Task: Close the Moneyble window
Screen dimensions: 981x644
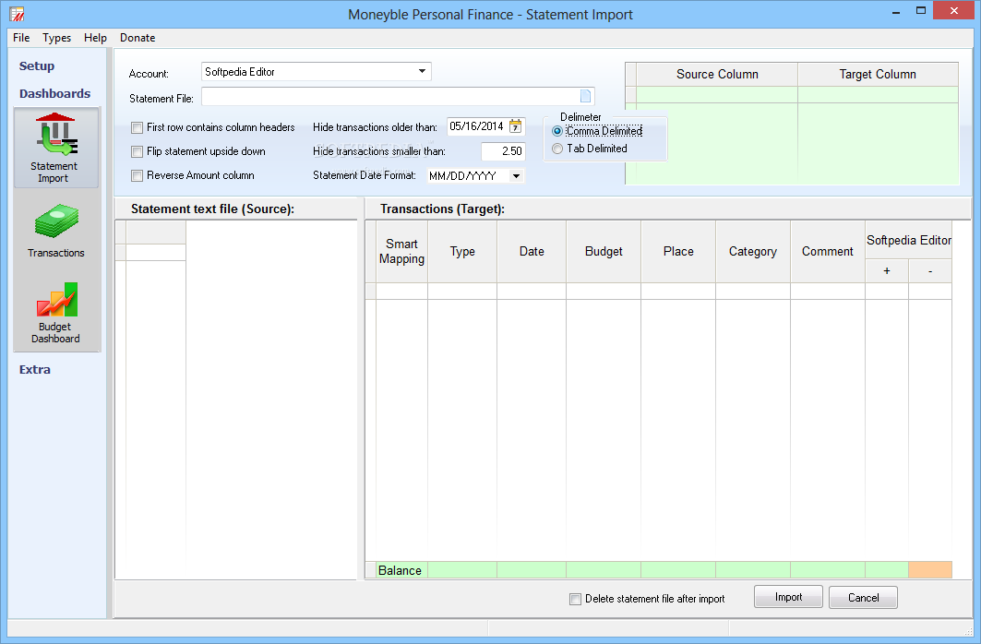Action: coord(953,11)
